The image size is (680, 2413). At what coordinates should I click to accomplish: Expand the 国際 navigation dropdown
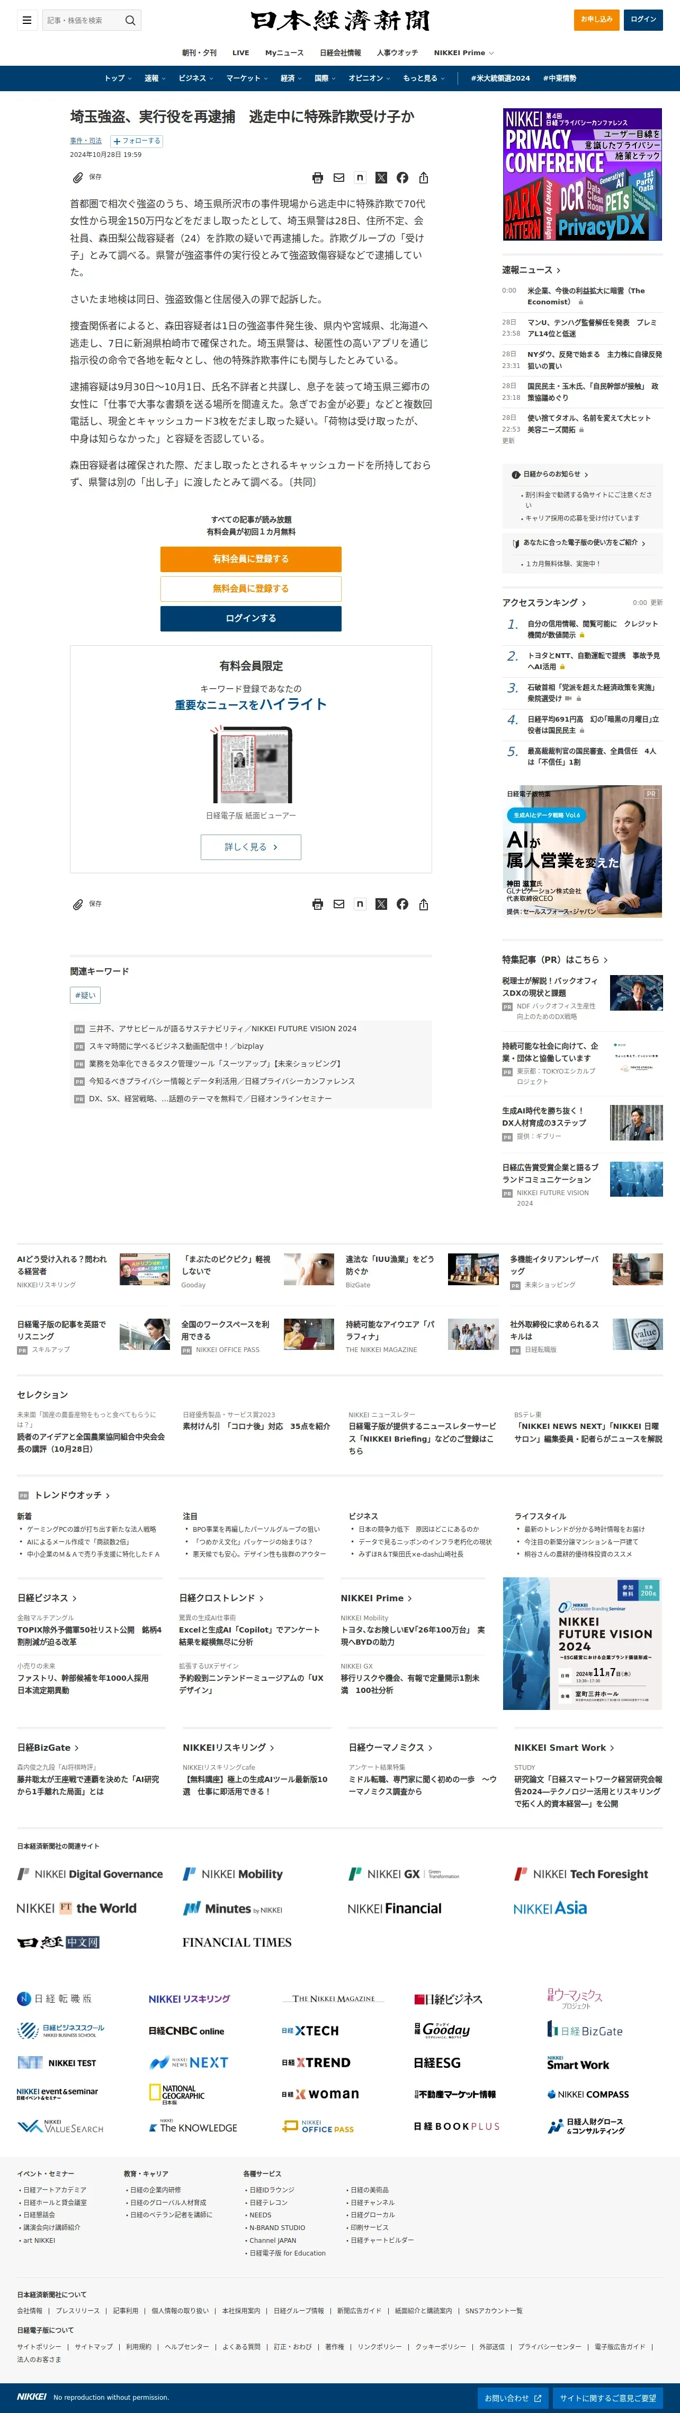[326, 78]
